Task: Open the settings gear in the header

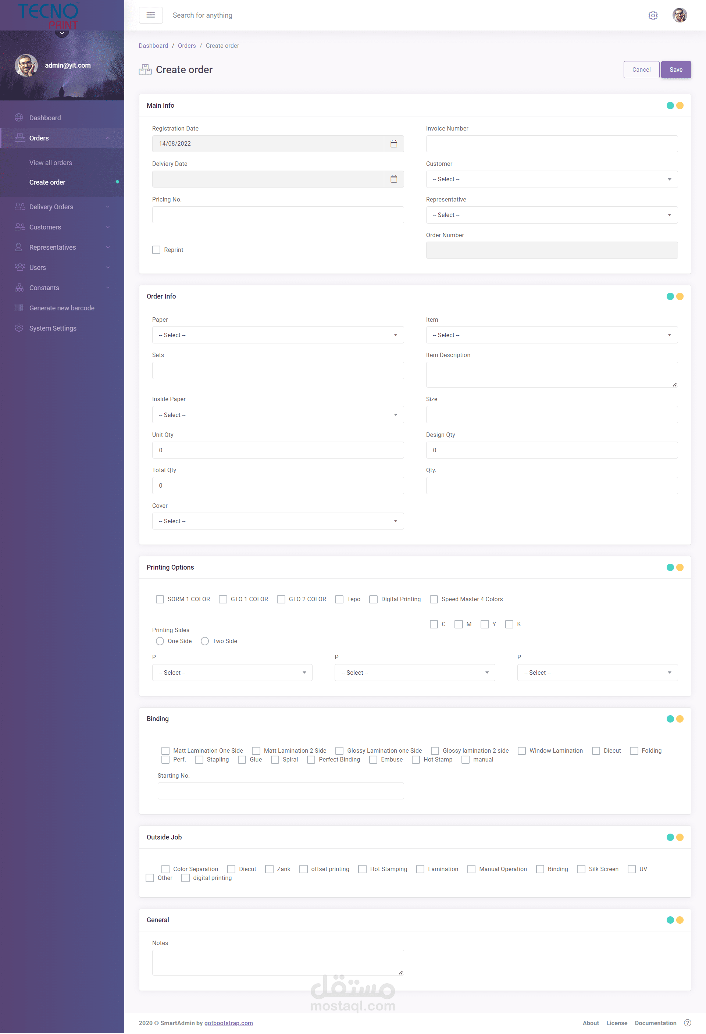Action: point(653,15)
